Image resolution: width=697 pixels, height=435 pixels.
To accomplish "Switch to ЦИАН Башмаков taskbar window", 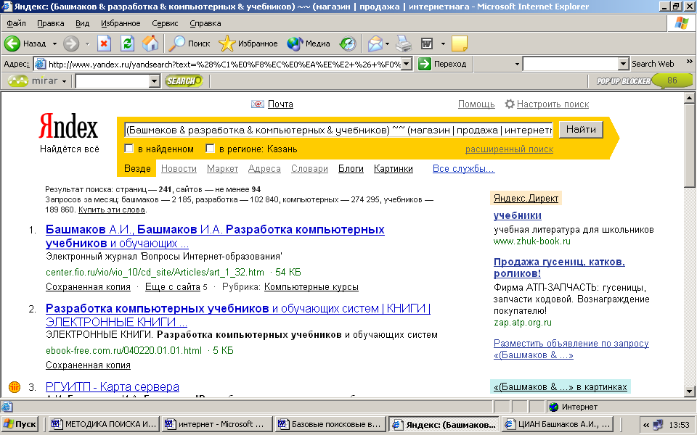I will [x=558, y=424].
